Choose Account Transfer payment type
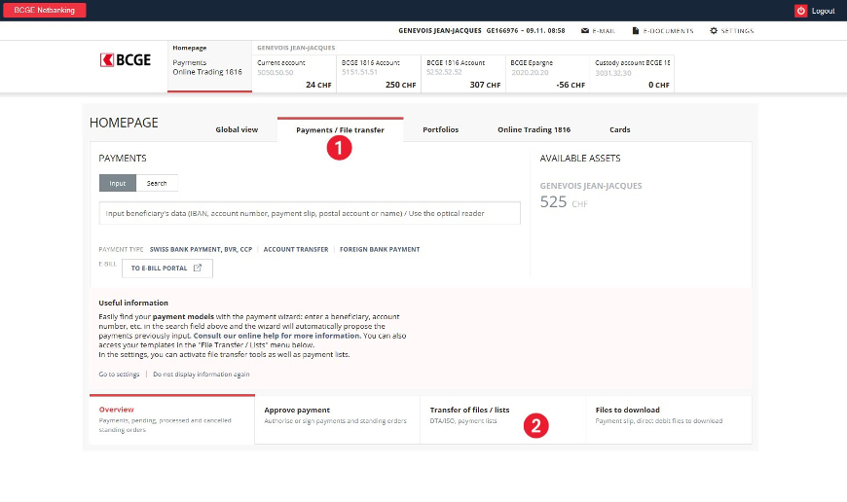Viewport: 847px width, 502px height. (x=296, y=249)
